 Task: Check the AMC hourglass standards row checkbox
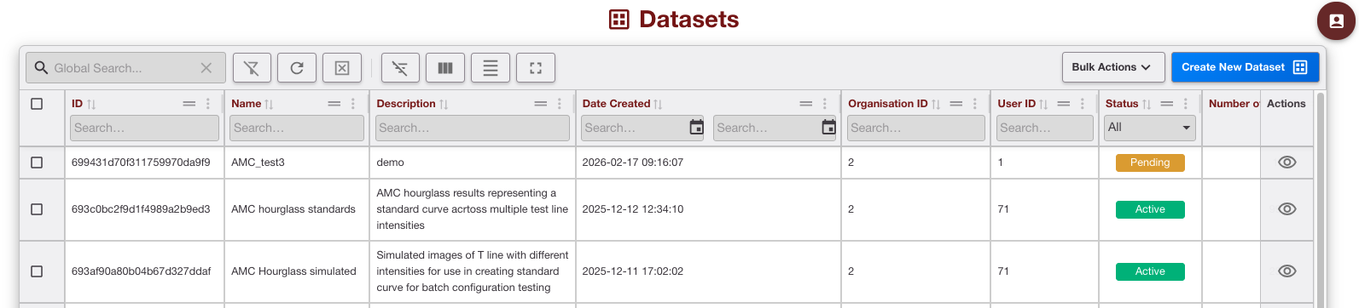pyautogui.click(x=37, y=209)
